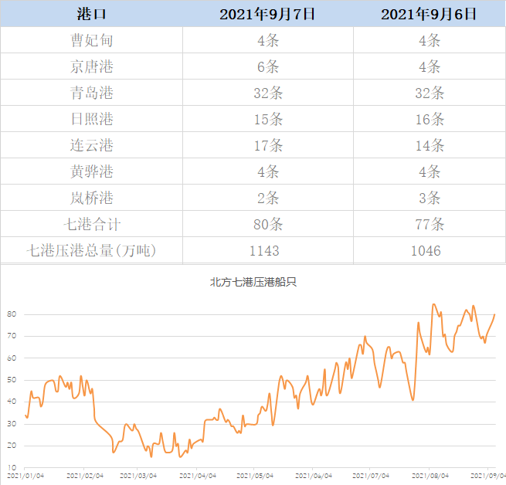Image resolution: width=506 pixels, height=485 pixels.
Task: Click the 2021/04/04 x-axis date label
Action: [198, 476]
